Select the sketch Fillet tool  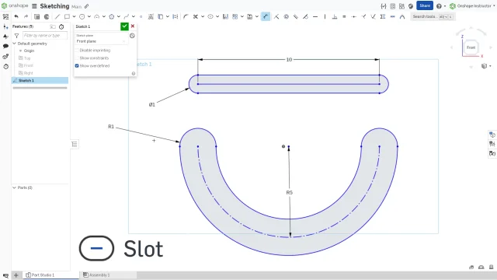click(x=186, y=16)
